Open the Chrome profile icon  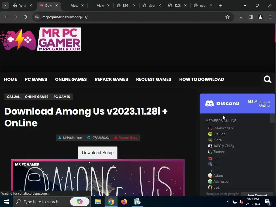coord(260,17)
